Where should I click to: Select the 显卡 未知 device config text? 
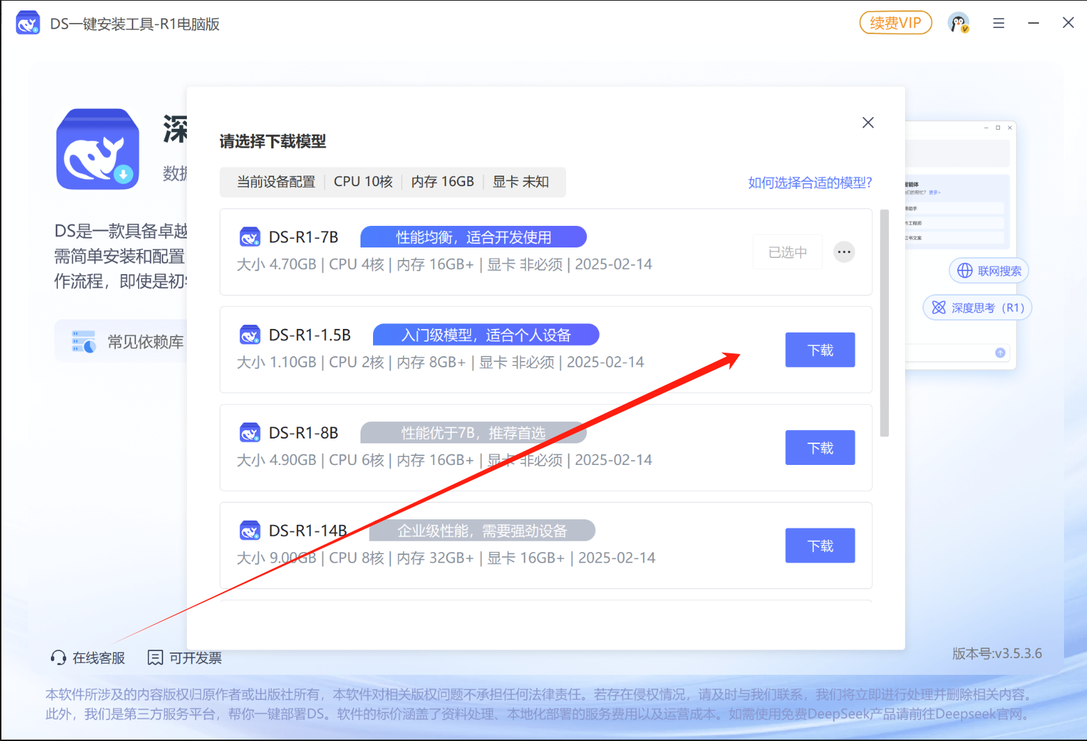[521, 182]
